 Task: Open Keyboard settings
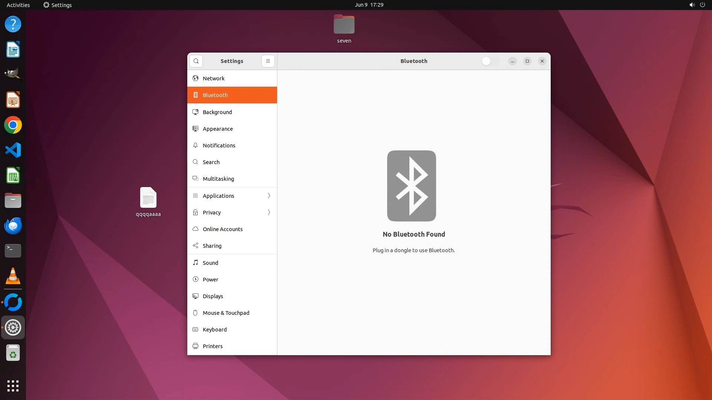click(214, 329)
